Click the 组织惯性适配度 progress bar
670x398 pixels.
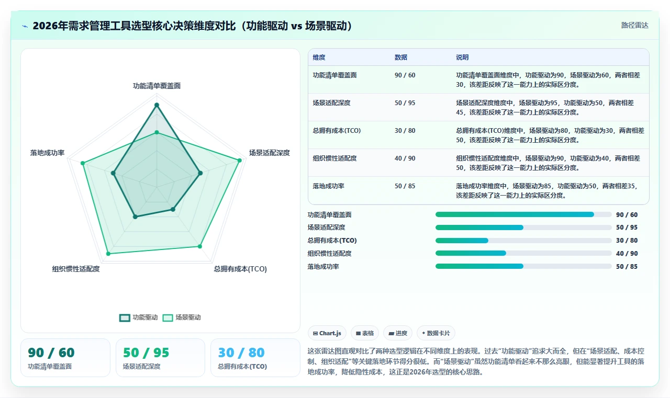tap(523, 253)
